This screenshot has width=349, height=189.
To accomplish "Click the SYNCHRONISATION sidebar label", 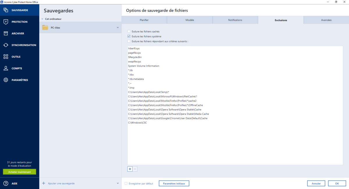I will [x=24, y=45].
